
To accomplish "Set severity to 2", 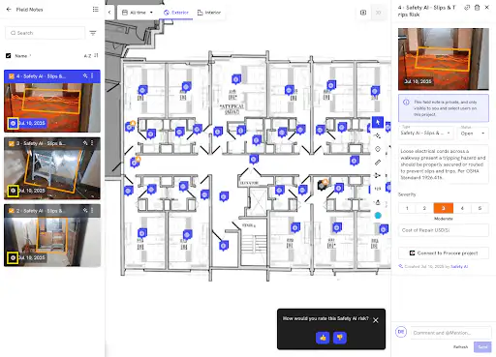I will pyautogui.click(x=424, y=208).
